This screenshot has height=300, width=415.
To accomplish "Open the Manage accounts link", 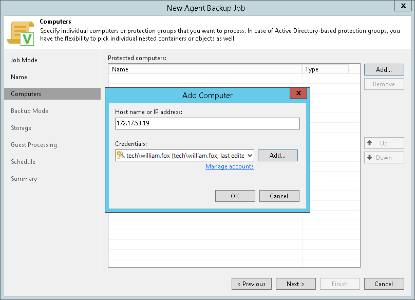I will pyautogui.click(x=230, y=166).
